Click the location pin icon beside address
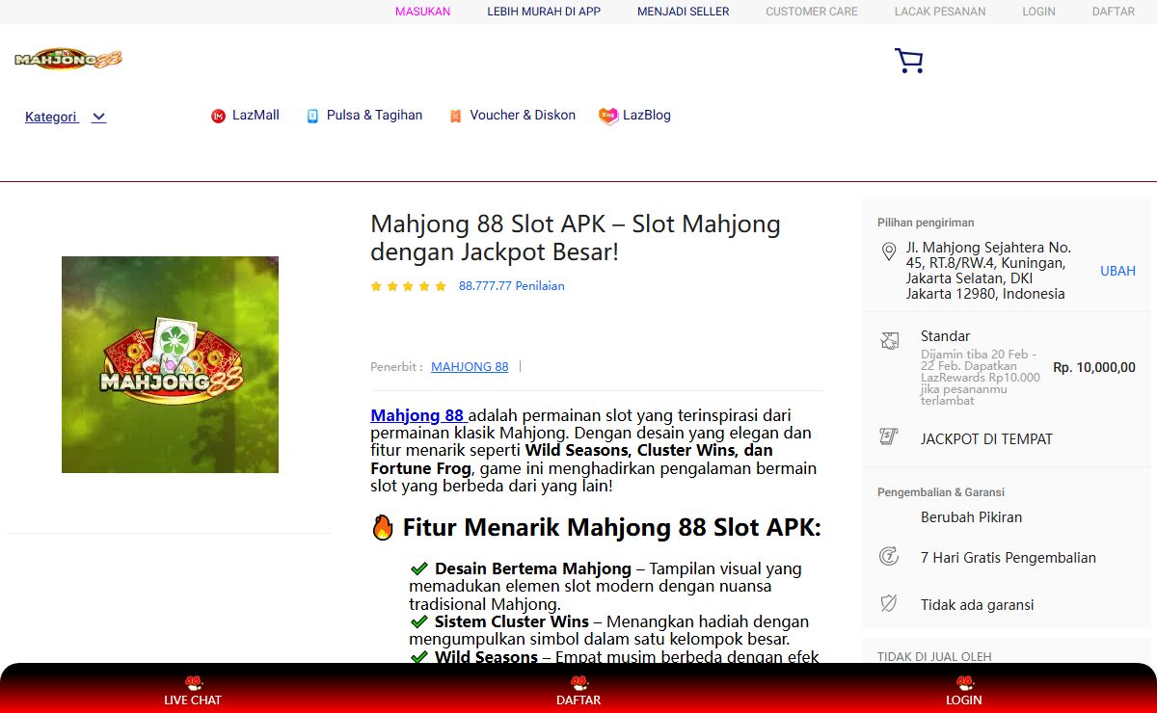Image resolution: width=1157 pixels, height=713 pixels. 889,252
